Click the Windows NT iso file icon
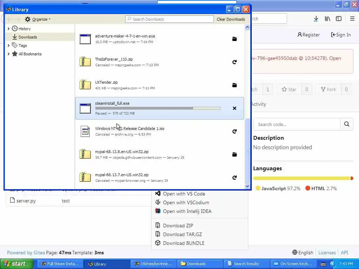The height and width of the screenshot is (269, 359). 85,131
